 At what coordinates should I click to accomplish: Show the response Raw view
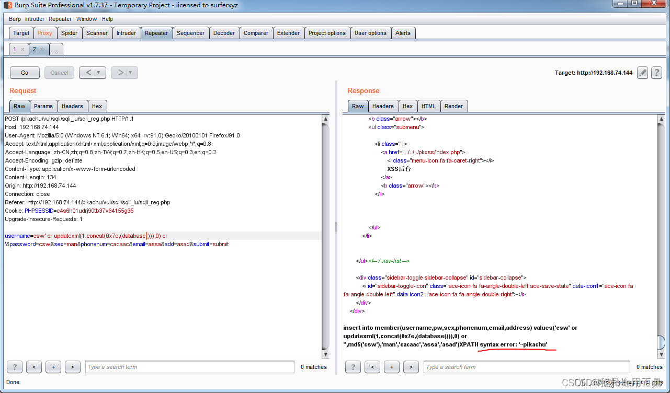358,106
